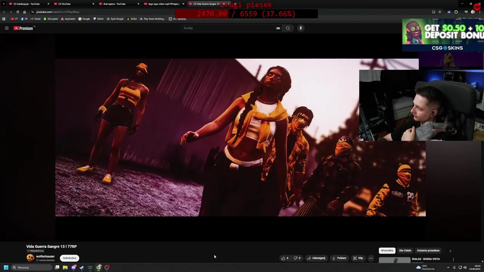
Task: Click the YouTube Premium logo
Action: 24,28
